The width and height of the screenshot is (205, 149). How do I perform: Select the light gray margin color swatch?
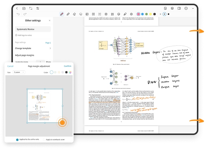[x=63, y=72]
